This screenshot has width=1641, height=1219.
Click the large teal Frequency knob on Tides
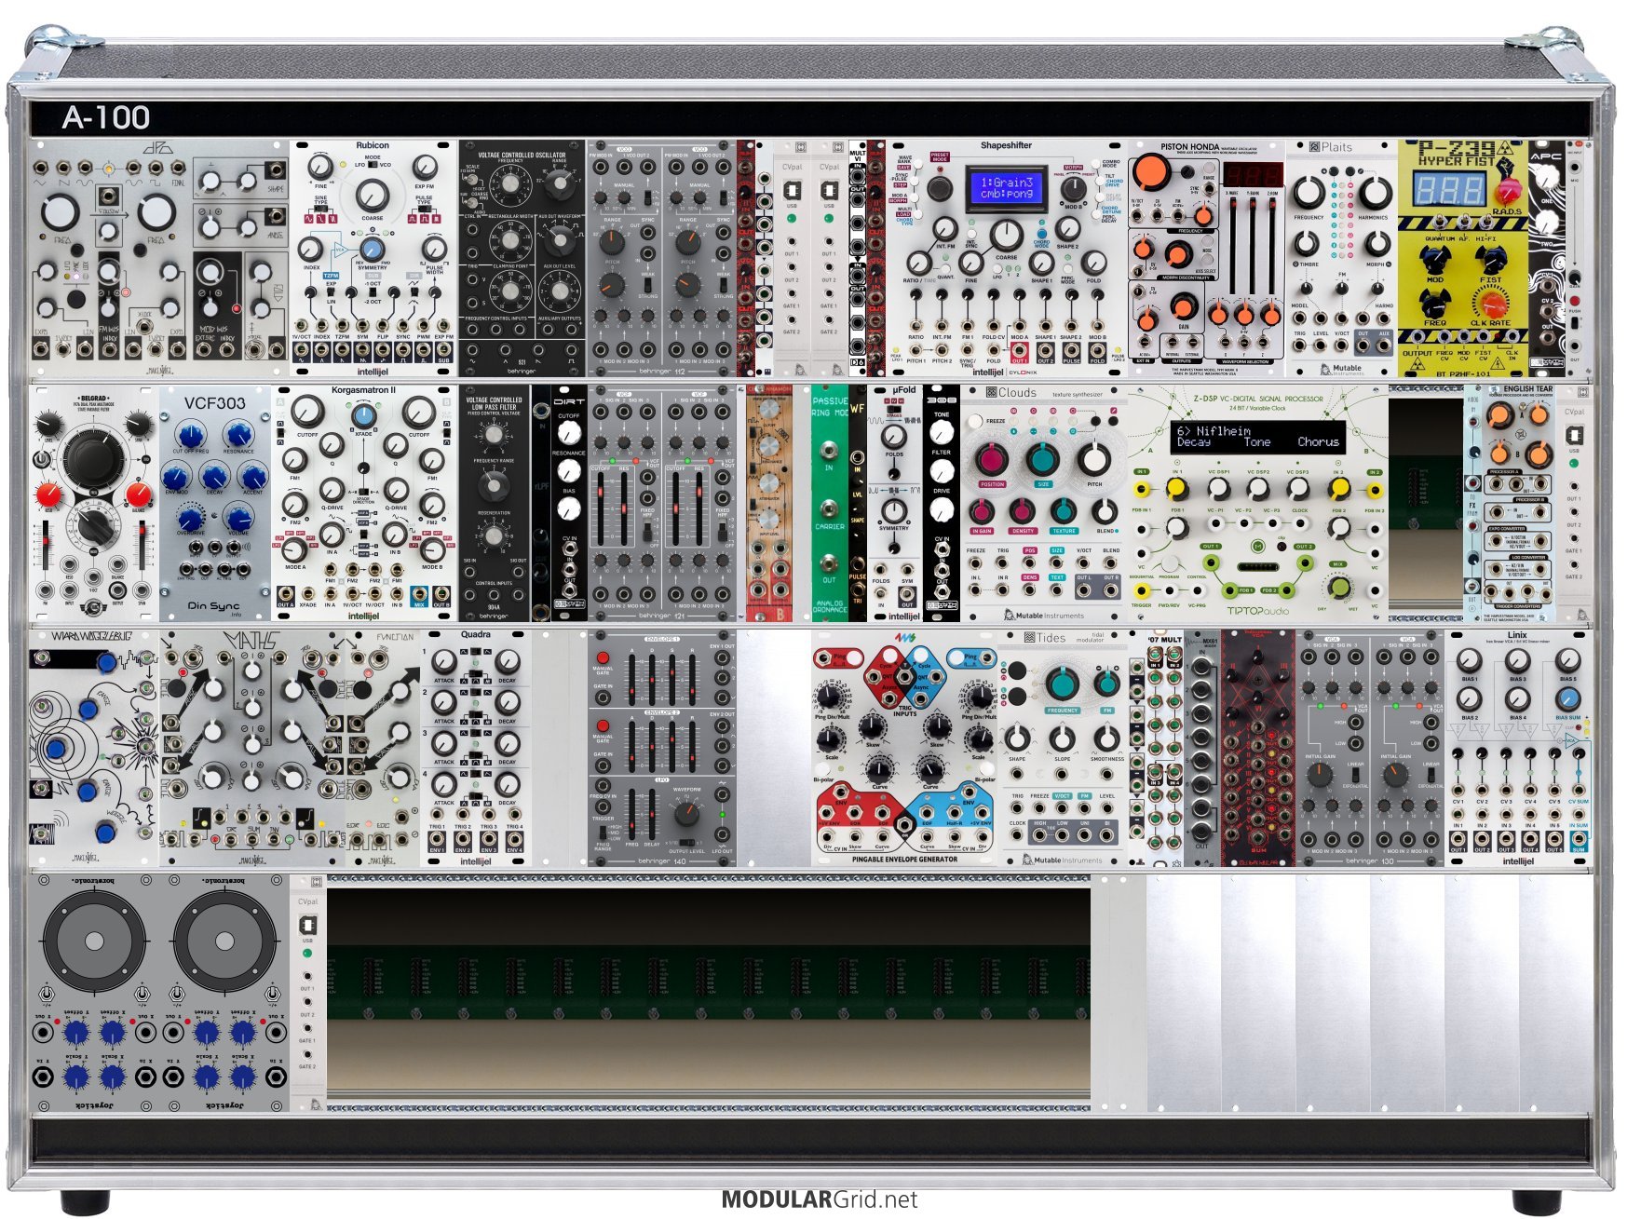pos(1062,684)
